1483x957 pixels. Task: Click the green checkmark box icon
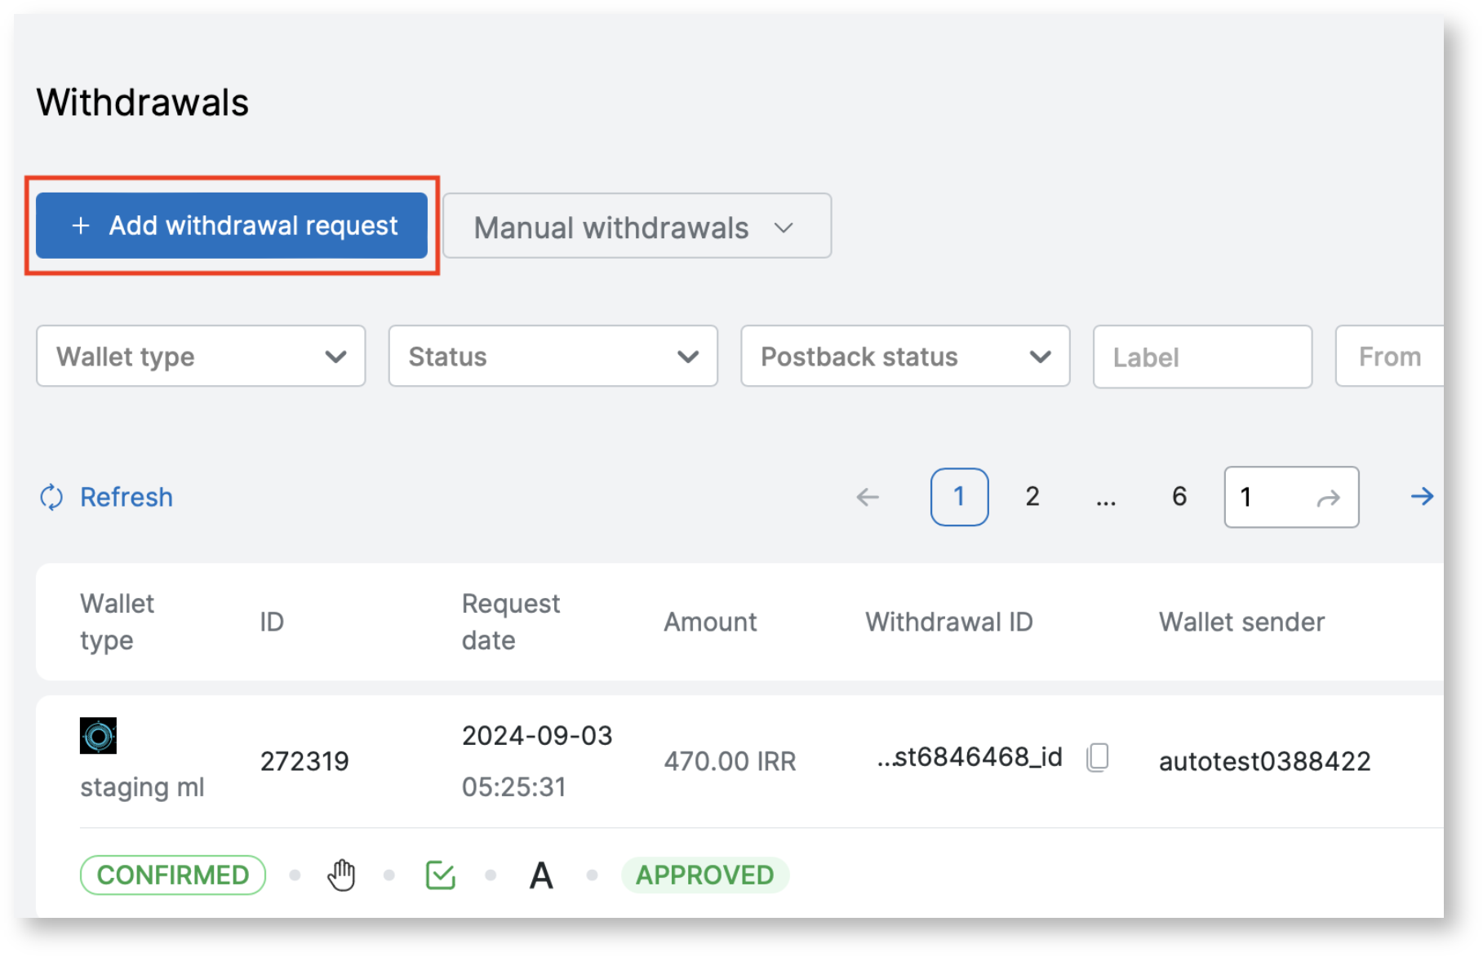(x=441, y=875)
